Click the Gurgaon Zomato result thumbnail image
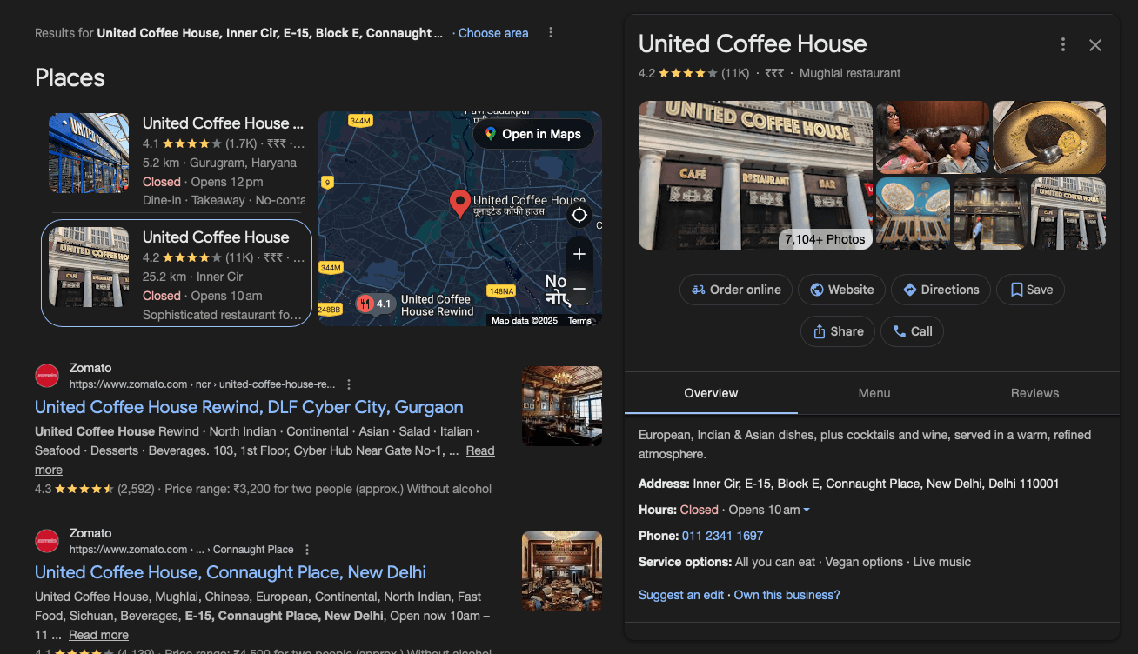The width and height of the screenshot is (1138, 654). click(x=562, y=406)
